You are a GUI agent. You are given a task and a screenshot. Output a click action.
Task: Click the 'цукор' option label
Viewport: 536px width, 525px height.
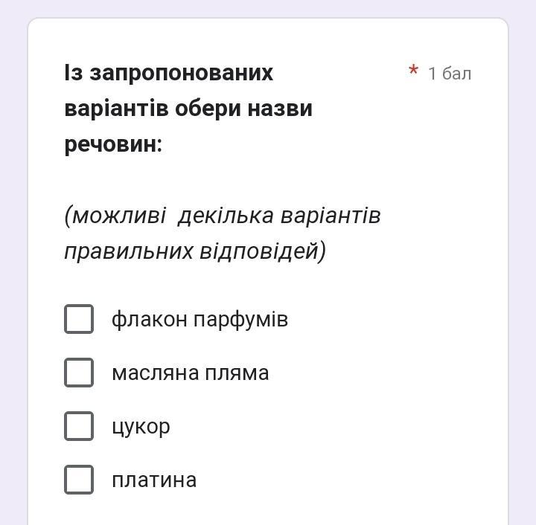141,427
